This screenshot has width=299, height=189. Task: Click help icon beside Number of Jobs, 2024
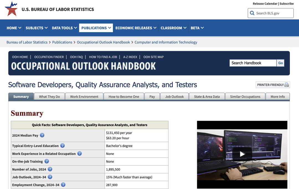[x=50, y=169]
